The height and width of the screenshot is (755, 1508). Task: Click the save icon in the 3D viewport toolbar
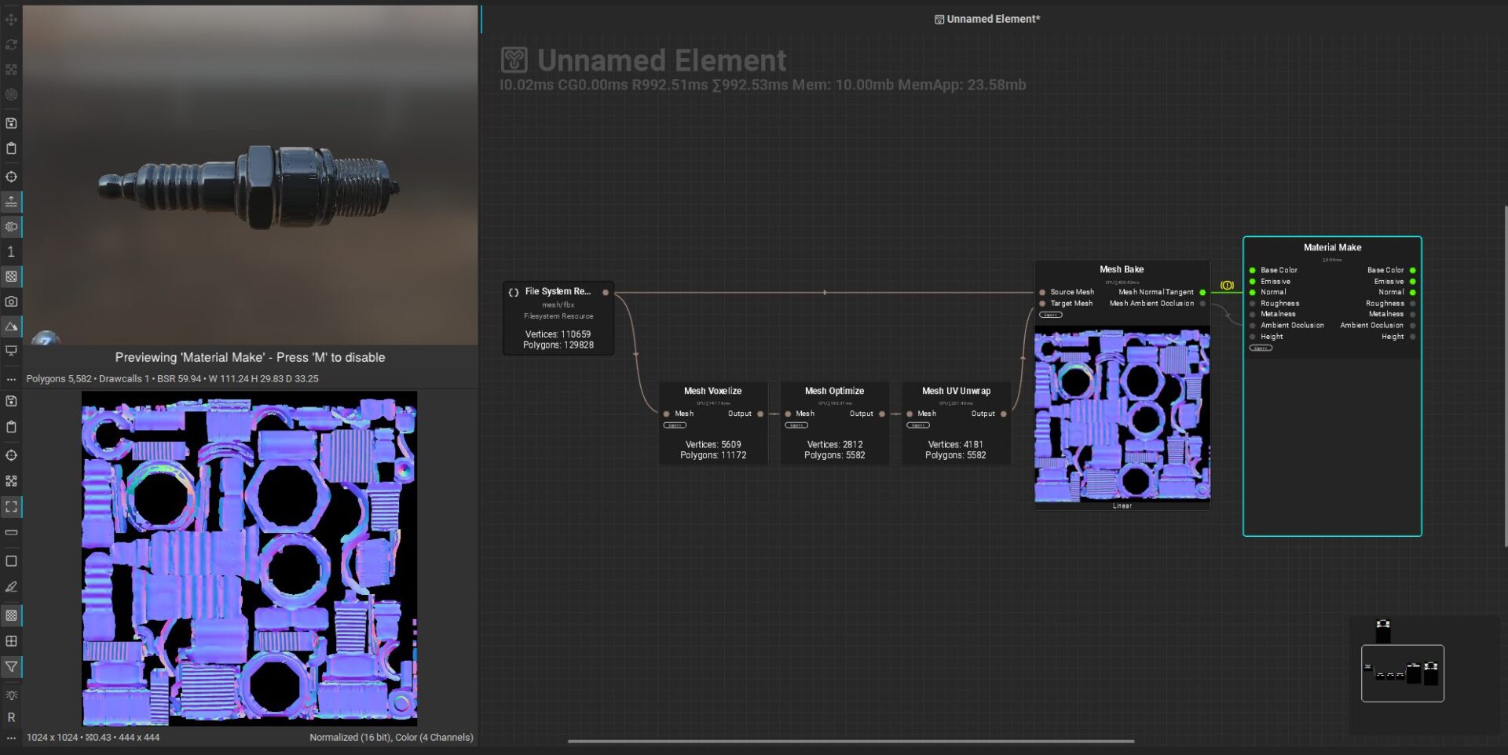[x=11, y=123]
